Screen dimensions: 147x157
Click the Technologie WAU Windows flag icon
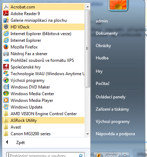pos(6,74)
